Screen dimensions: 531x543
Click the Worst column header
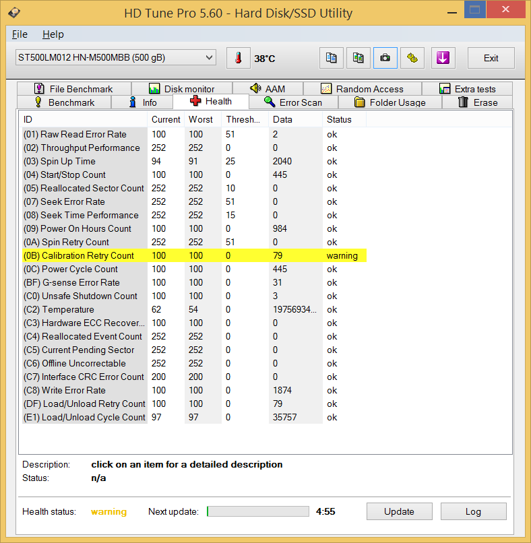(203, 119)
